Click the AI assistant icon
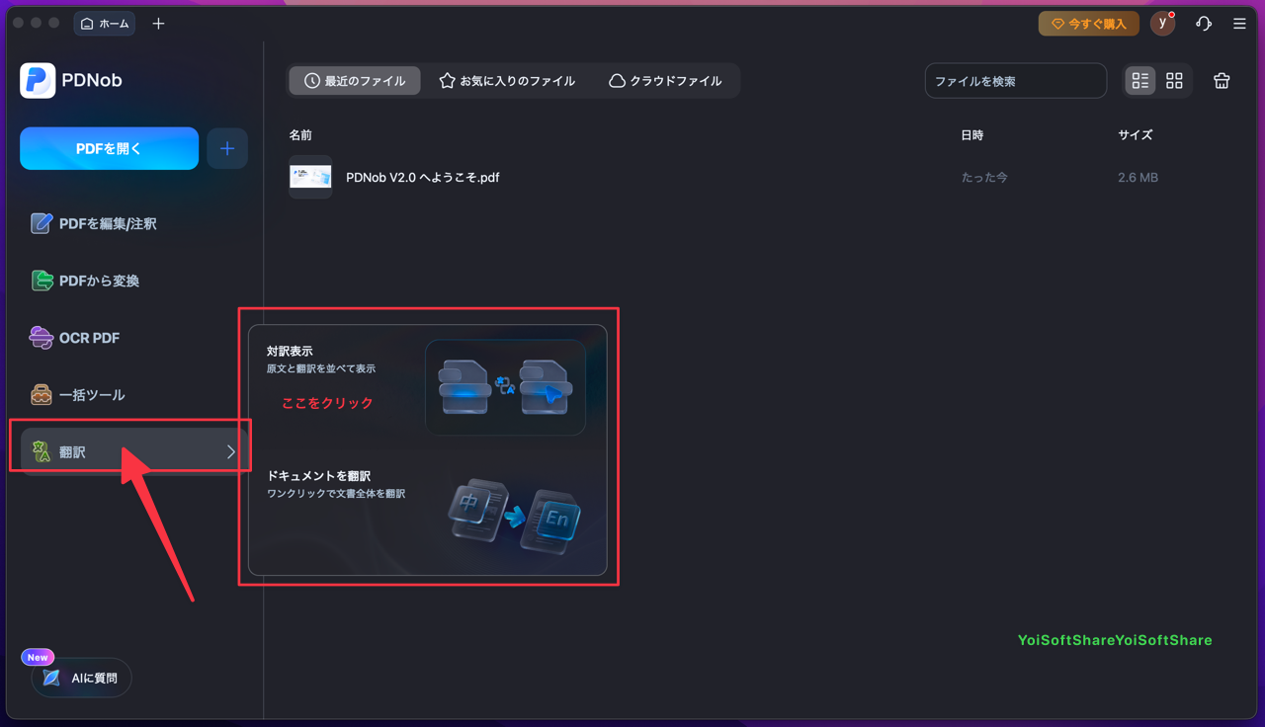 [x=51, y=679]
